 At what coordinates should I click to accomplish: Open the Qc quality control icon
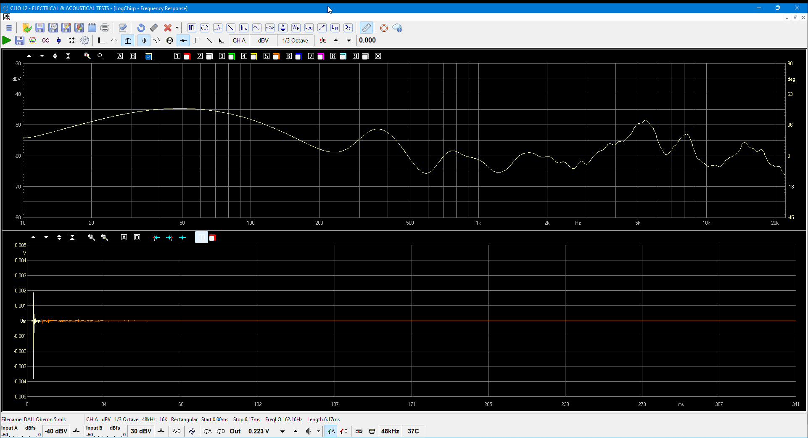tap(348, 28)
